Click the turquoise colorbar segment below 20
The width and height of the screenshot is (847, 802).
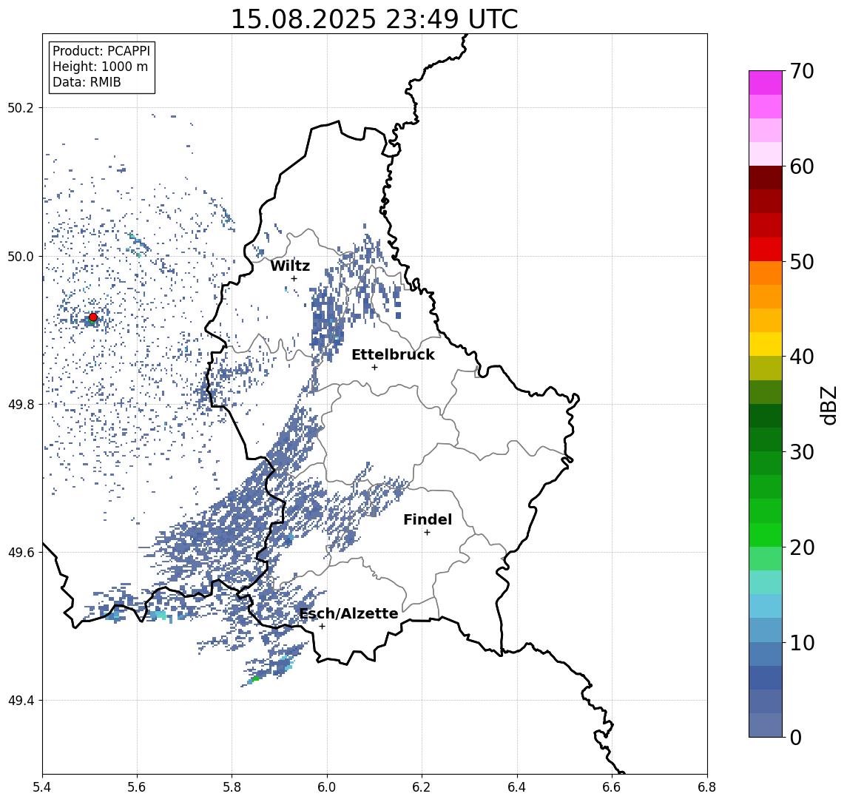[766, 582]
